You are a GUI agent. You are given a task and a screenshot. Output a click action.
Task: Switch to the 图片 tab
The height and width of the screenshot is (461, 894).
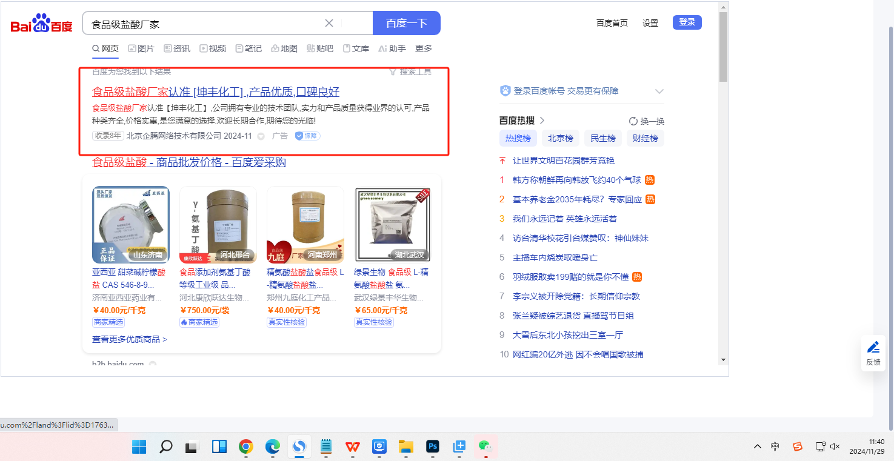tap(141, 48)
